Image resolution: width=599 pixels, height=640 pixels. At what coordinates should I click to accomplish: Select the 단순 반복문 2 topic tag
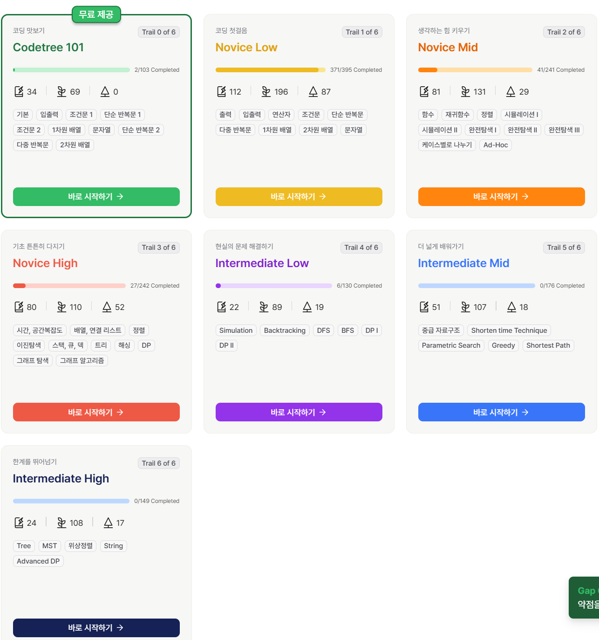click(141, 130)
